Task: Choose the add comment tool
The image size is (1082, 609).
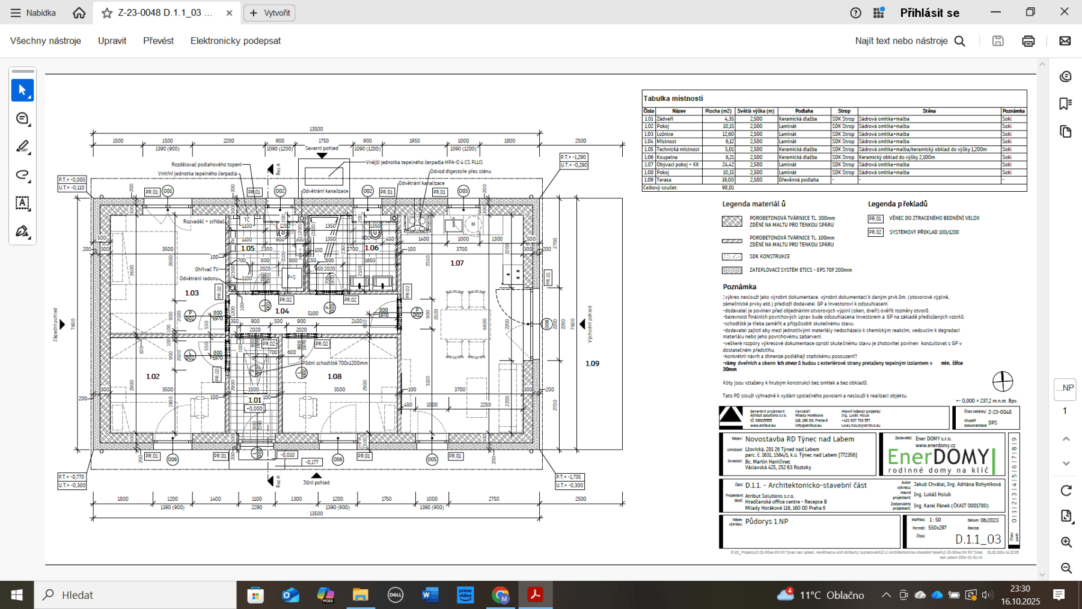Action: [22, 119]
